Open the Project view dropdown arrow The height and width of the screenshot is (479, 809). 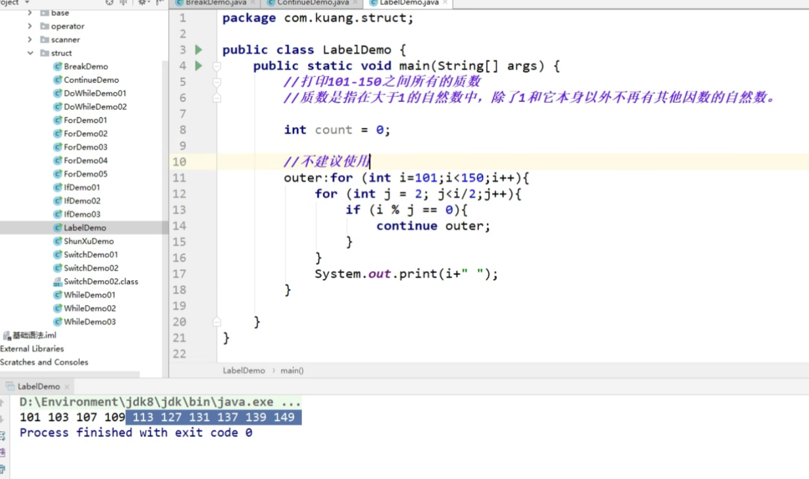pyautogui.click(x=27, y=3)
